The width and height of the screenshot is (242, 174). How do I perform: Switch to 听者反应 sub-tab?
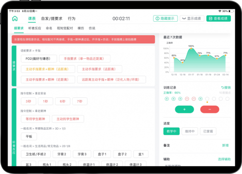click(35, 28)
